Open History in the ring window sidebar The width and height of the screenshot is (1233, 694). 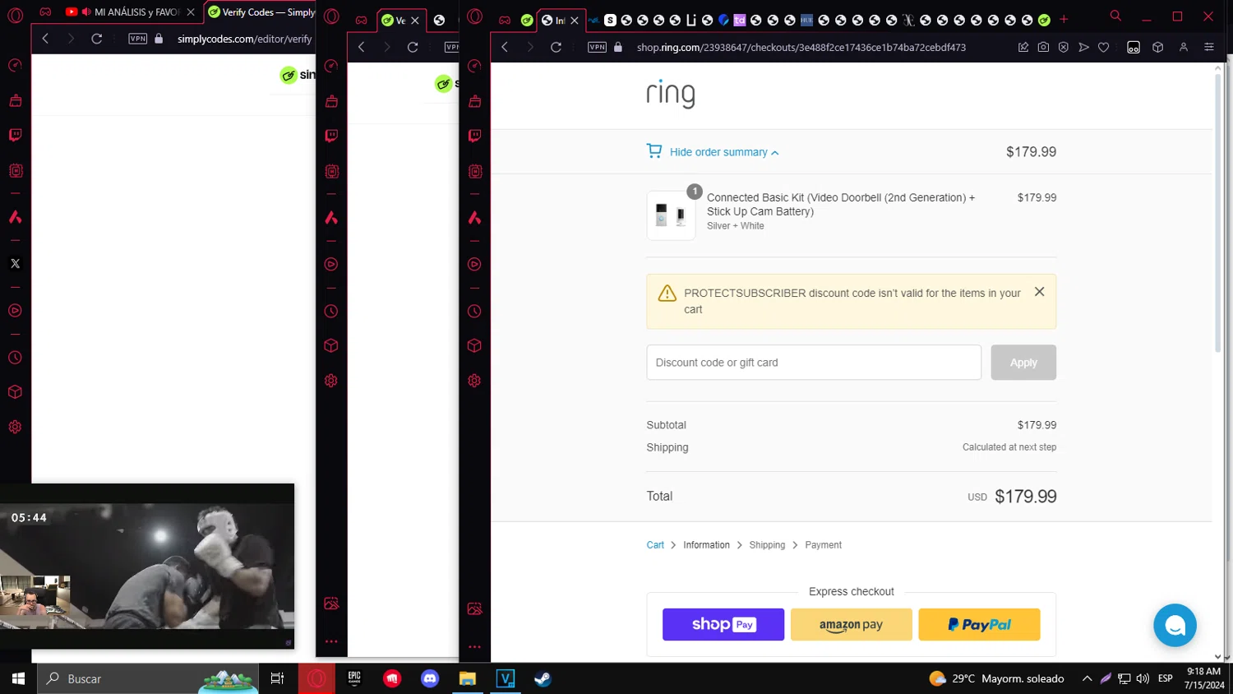coord(474,312)
